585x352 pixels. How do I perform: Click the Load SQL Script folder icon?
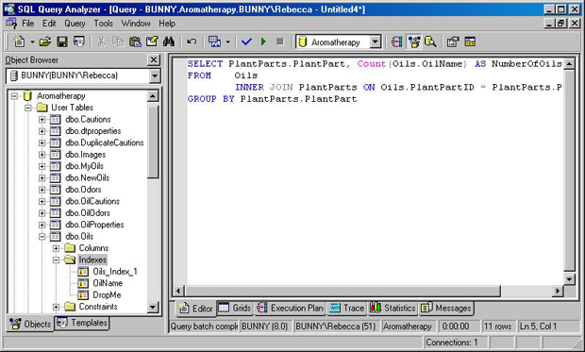click(x=45, y=42)
